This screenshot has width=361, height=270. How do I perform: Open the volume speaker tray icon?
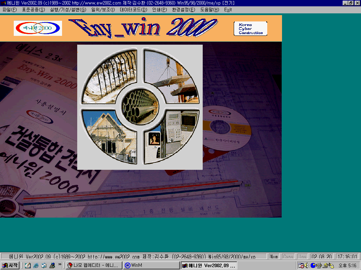pyautogui.click(x=306, y=266)
